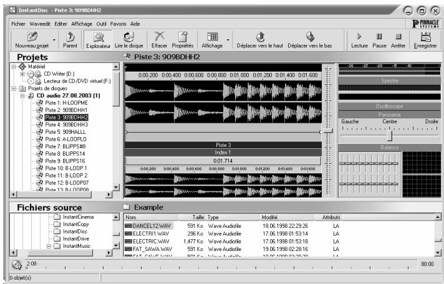Screen dimensions: 444x284
Task: Click the vertical volume slider handle
Action: click(328, 131)
